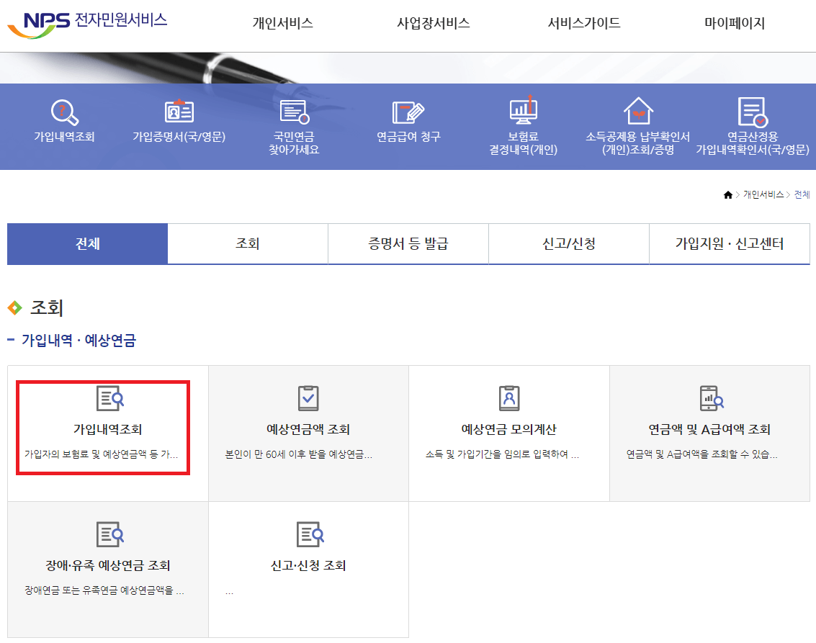The width and height of the screenshot is (816, 643).
Task: Switch to the 가입지원·신고센터 tab
Action: click(729, 243)
